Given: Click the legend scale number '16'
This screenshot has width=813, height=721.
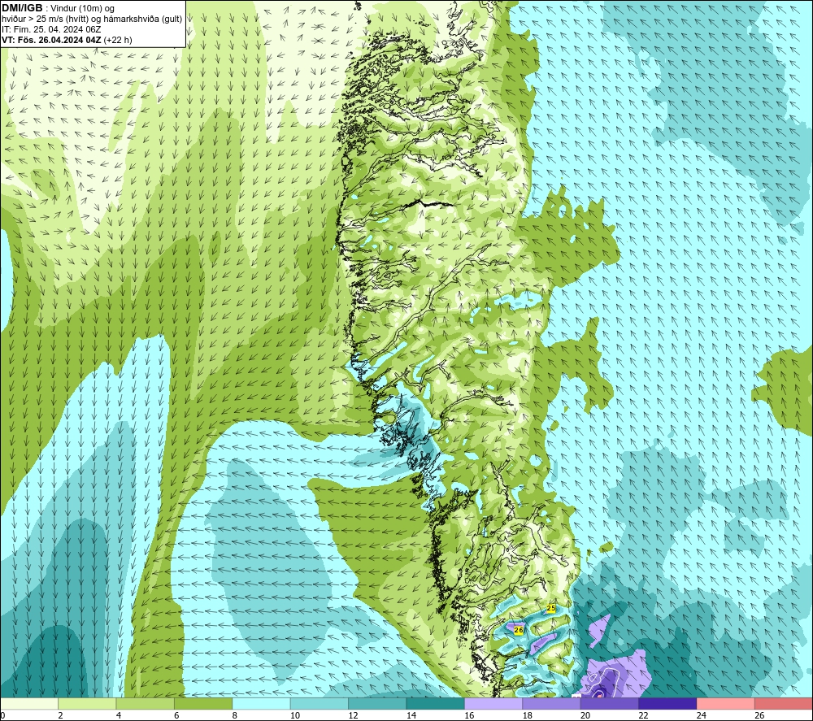Looking at the screenshot, I should coord(469,716).
